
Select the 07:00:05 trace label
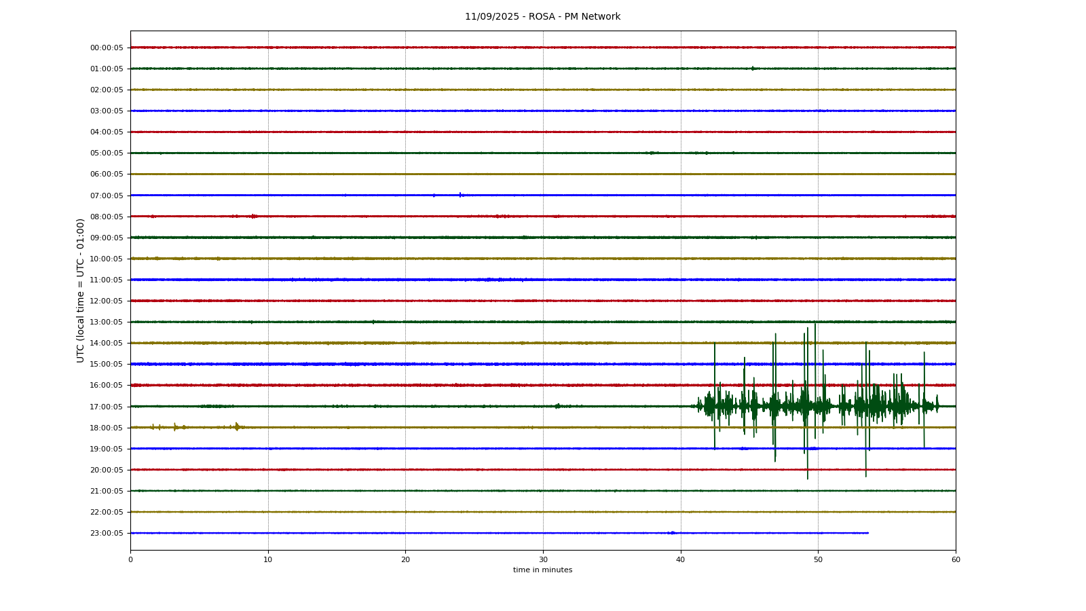click(x=107, y=196)
